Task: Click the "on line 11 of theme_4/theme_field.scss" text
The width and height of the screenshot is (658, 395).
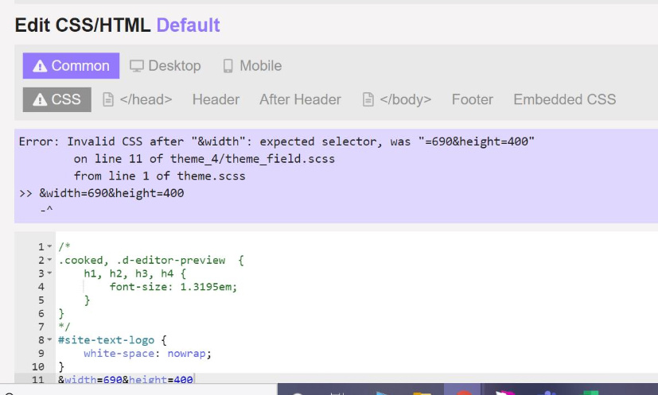Action: coord(204,159)
